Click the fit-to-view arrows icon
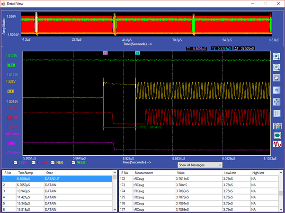The image size is (285, 213). click(x=277, y=102)
